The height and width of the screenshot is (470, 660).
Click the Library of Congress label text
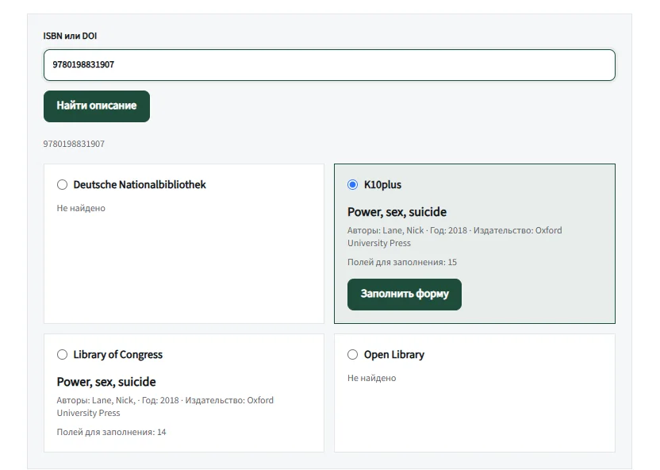(118, 355)
